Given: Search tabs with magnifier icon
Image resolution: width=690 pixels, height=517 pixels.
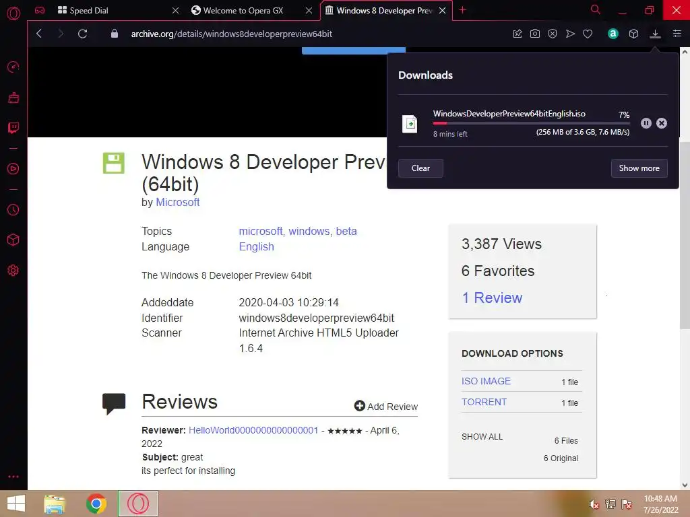Looking at the screenshot, I should click(x=596, y=9).
